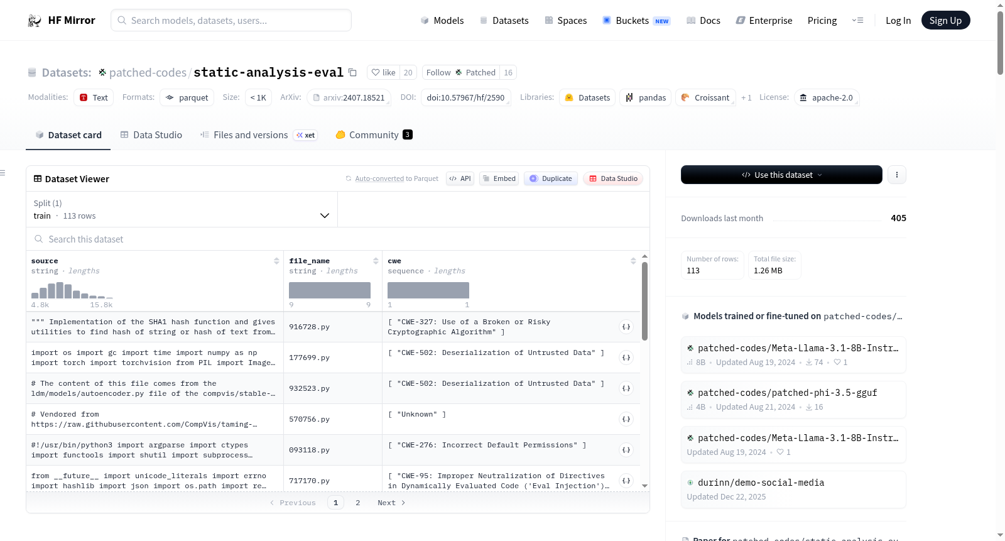Click the heart like button
The image size is (1005, 541).
pyautogui.click(x=383, y=73)
